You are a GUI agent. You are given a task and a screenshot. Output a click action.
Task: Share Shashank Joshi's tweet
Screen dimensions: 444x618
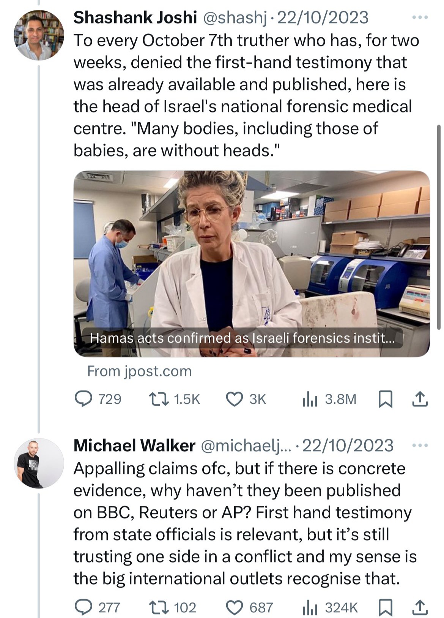[420, 399]
